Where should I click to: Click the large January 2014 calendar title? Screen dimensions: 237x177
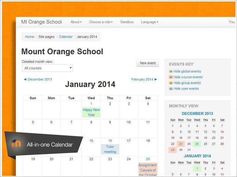tap(90, 84)
